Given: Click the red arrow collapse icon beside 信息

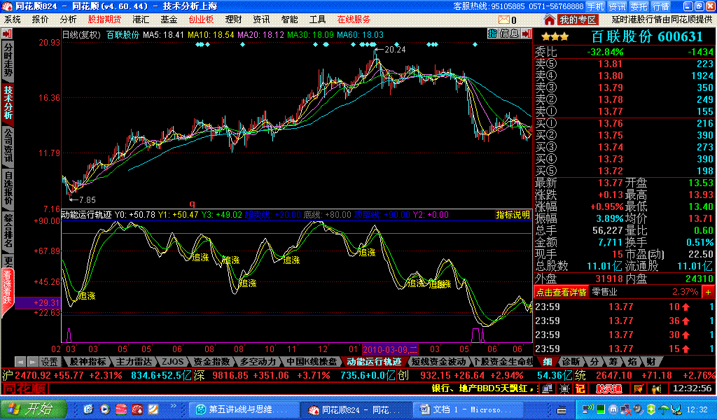Looking at the screenshot, I should [x=527, y=34].
